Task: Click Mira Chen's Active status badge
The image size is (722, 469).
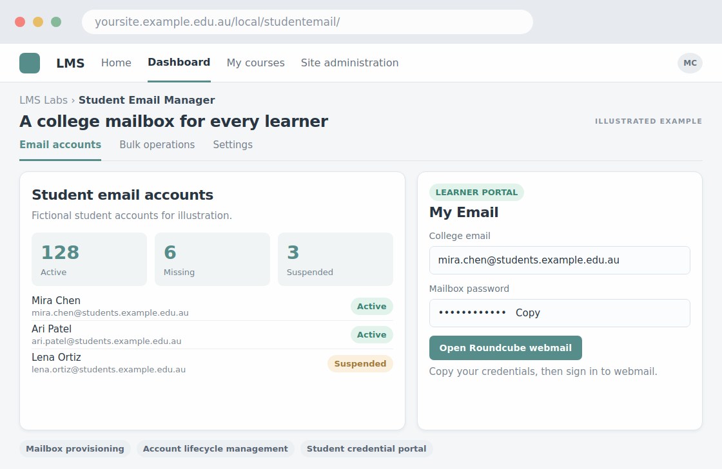Action: [x=371, y=306]
